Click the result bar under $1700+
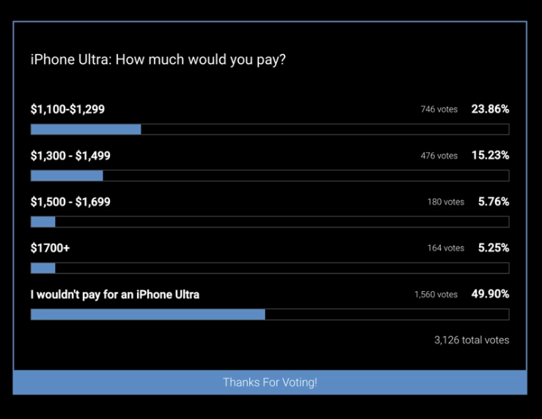Image resolution: width=542 pixels, height=419 pixels. pos(270,268)
